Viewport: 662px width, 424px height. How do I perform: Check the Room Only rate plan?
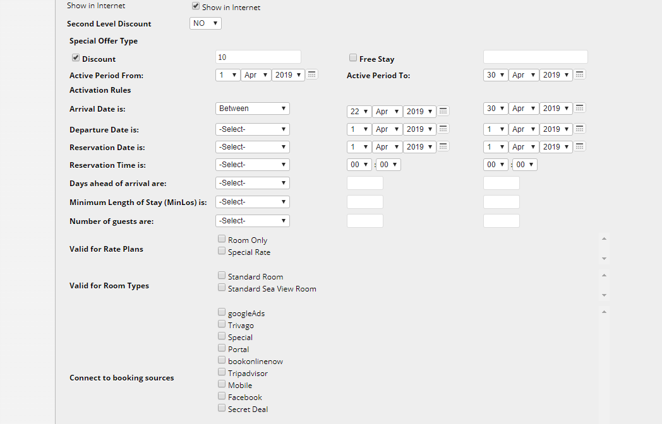click(222, 238)
